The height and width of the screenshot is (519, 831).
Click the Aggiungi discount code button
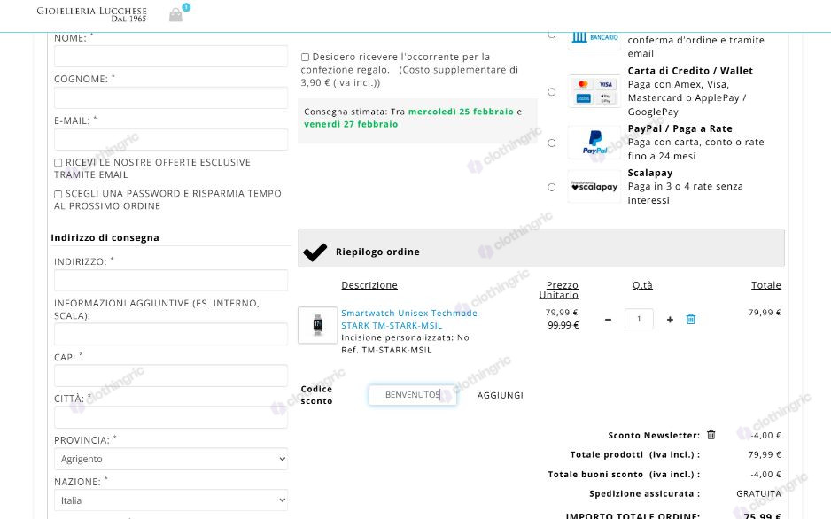(x=500, y=395)
